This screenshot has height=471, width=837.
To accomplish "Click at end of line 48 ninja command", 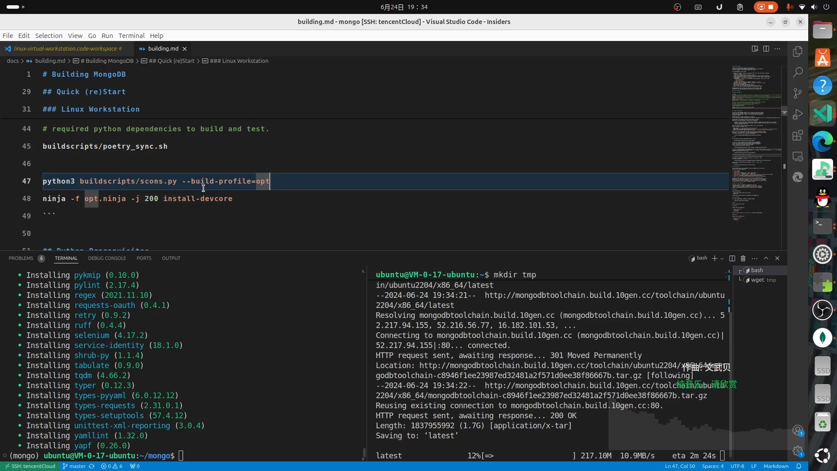I will tap(233, 198).
